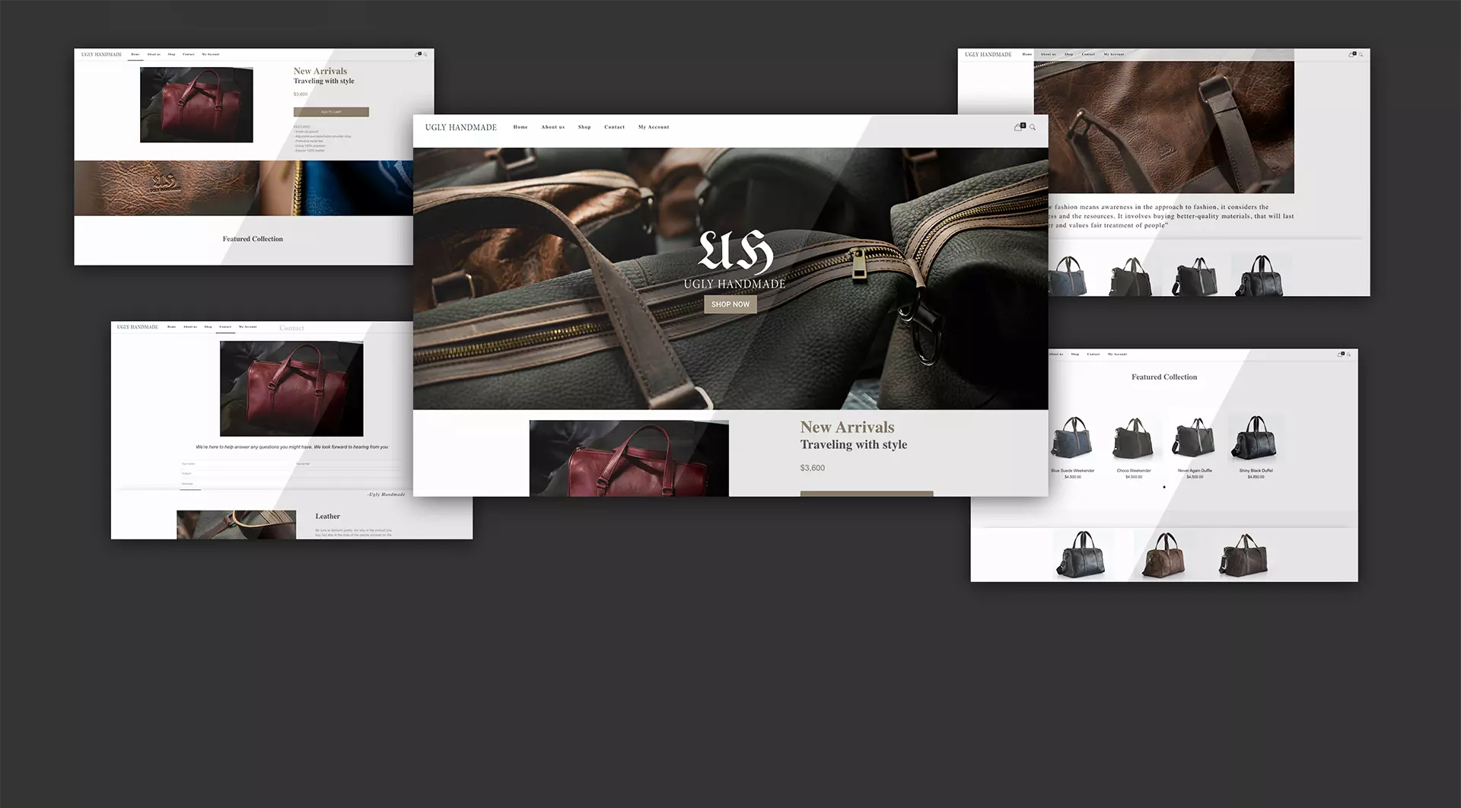Open Shop in the center homepage navigation
The width and height of the screenshot is (1461, 808).
point(584,127)
